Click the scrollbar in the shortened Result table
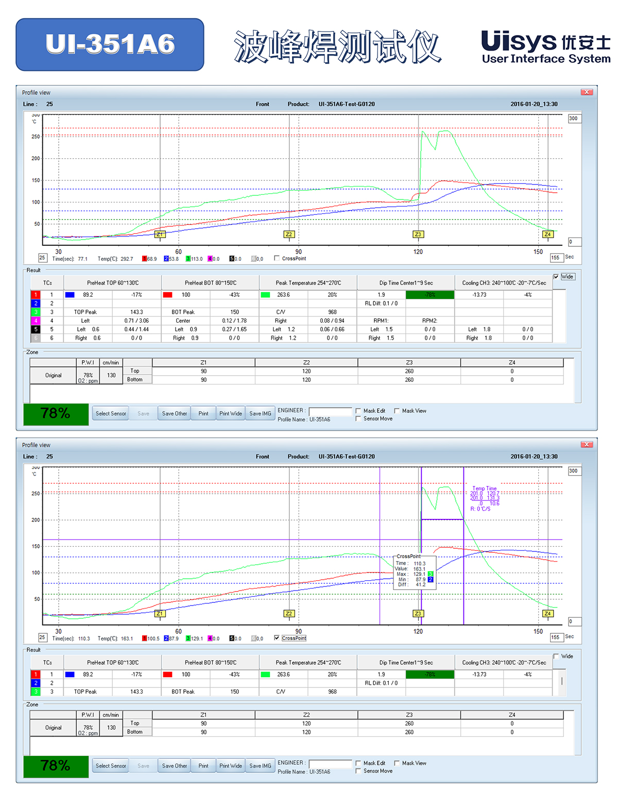The height and width of the screenshot is (791, 618). tap(561, 681)
